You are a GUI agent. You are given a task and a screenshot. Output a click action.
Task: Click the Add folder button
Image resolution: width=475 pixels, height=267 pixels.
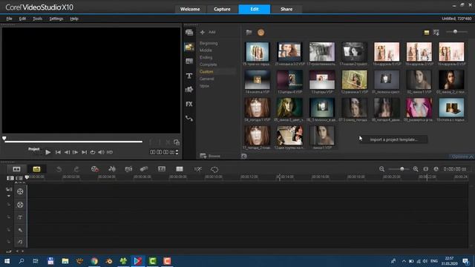pos(208,32)
